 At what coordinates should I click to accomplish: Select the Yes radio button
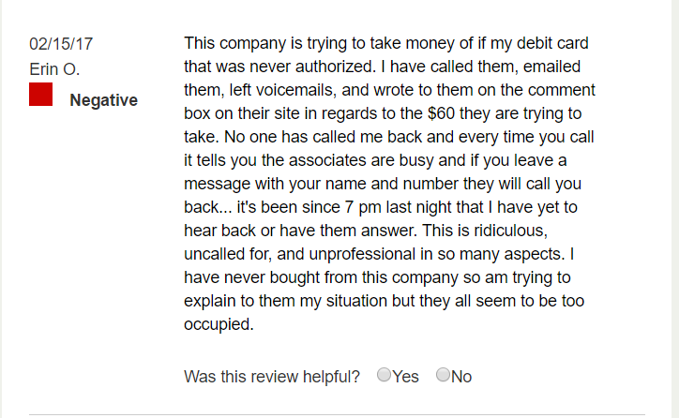point(385,375)
